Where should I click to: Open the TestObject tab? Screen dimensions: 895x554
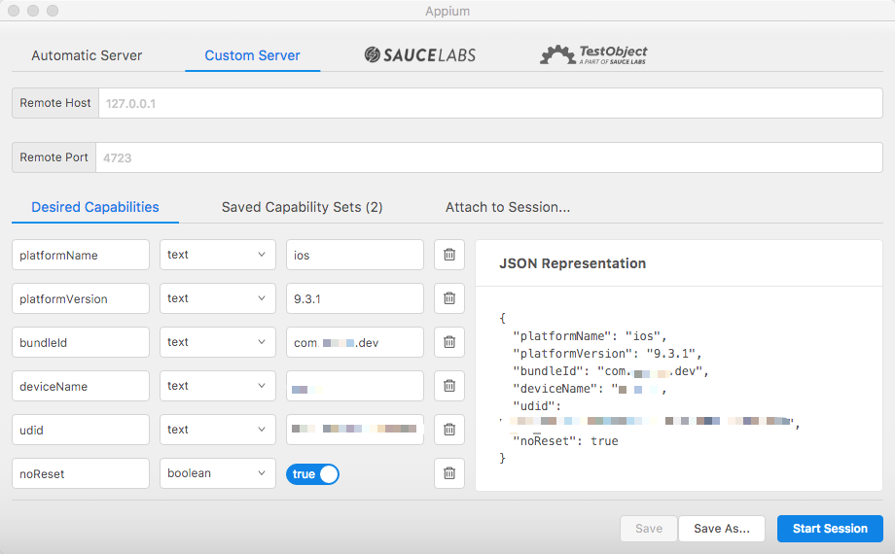(593, 54)
